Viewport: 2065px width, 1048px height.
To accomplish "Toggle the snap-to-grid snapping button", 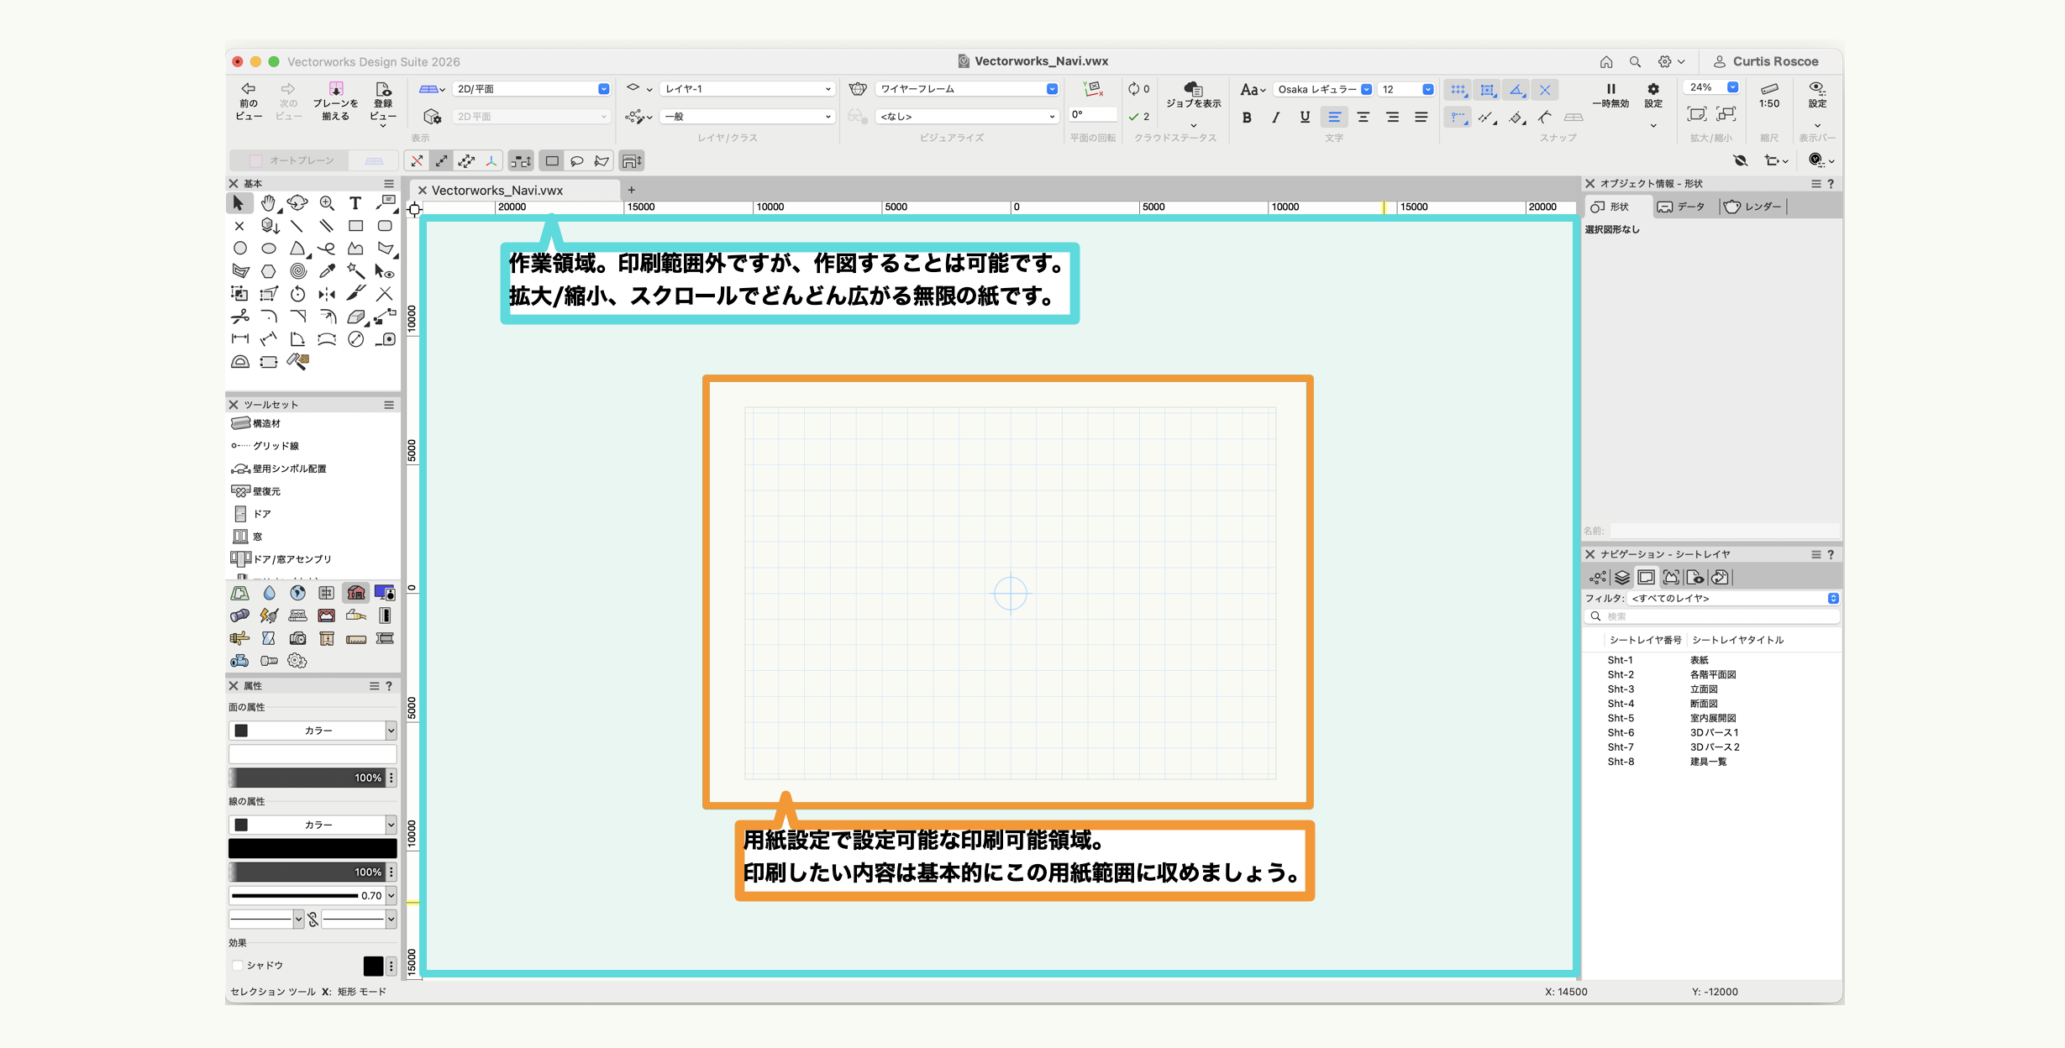I will (1458, 90).
